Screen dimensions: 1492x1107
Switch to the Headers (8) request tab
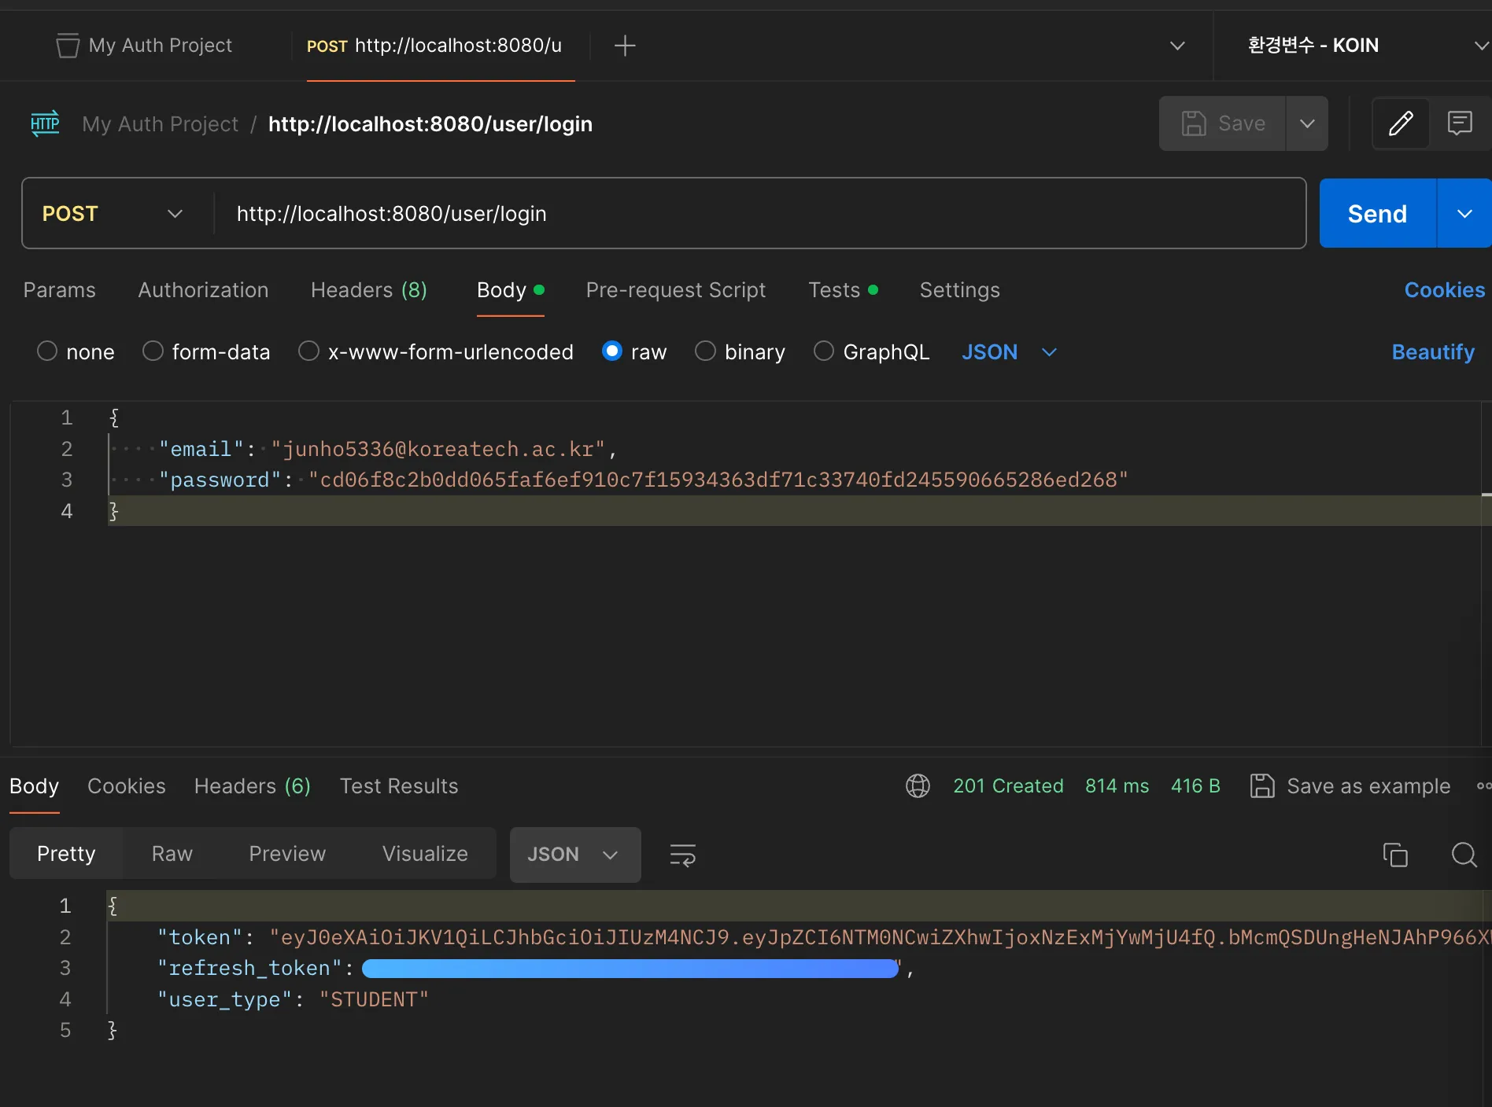[368, 290]
